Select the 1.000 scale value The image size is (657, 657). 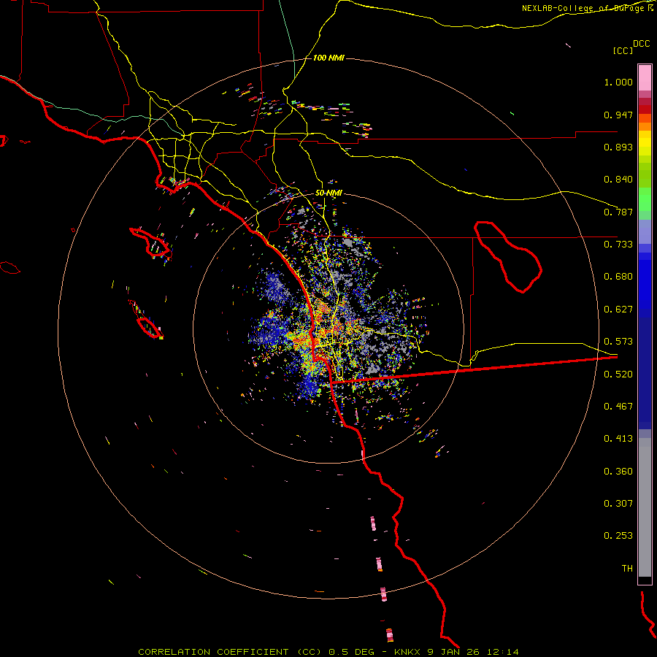(x=618, y=82)
